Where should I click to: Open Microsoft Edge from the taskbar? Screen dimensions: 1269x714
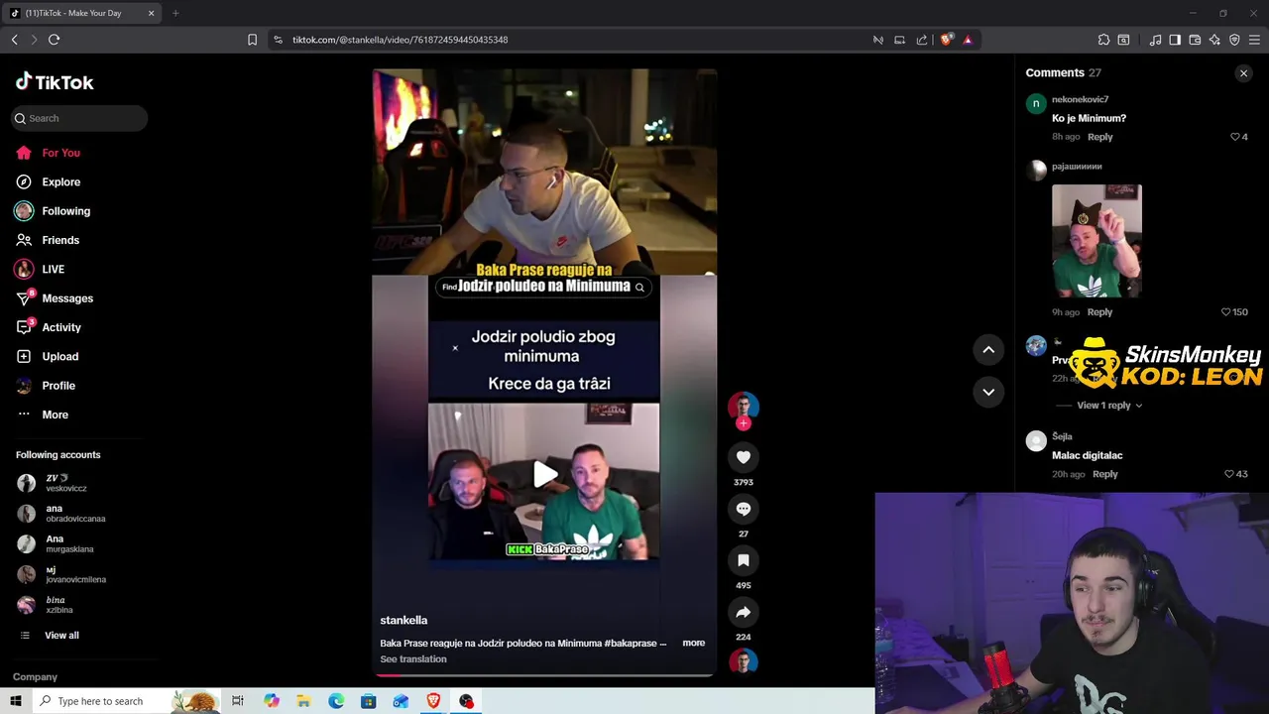click(x=336, y=701)
